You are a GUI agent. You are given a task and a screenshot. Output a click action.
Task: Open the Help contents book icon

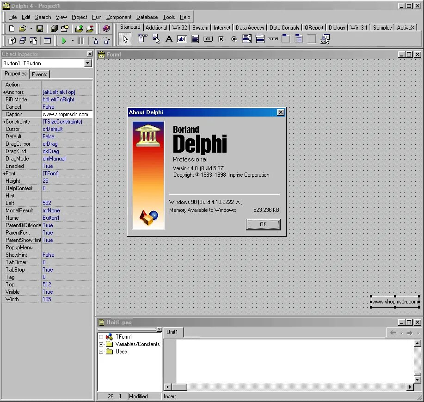point(106,28)
